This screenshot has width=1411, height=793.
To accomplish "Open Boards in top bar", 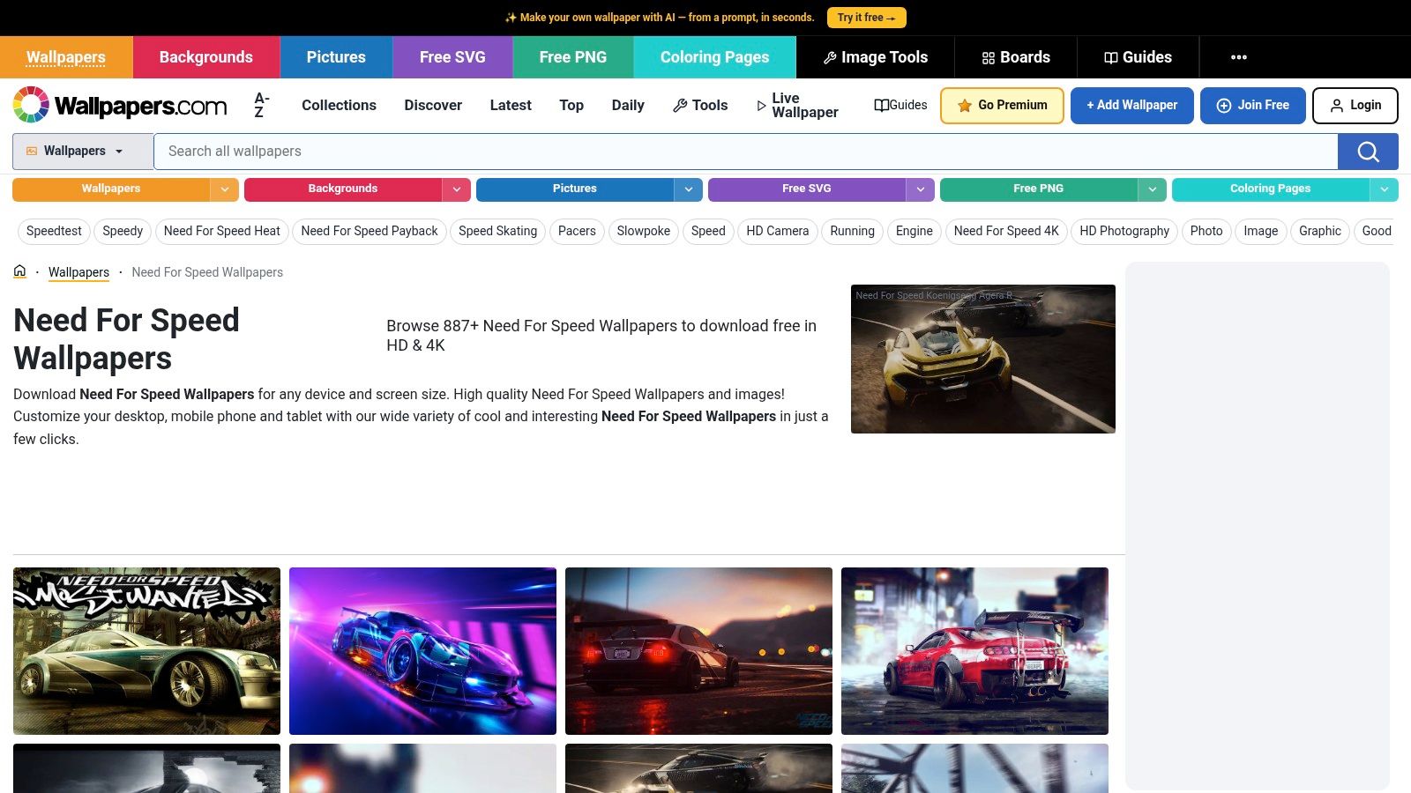I will (1016, 57).
